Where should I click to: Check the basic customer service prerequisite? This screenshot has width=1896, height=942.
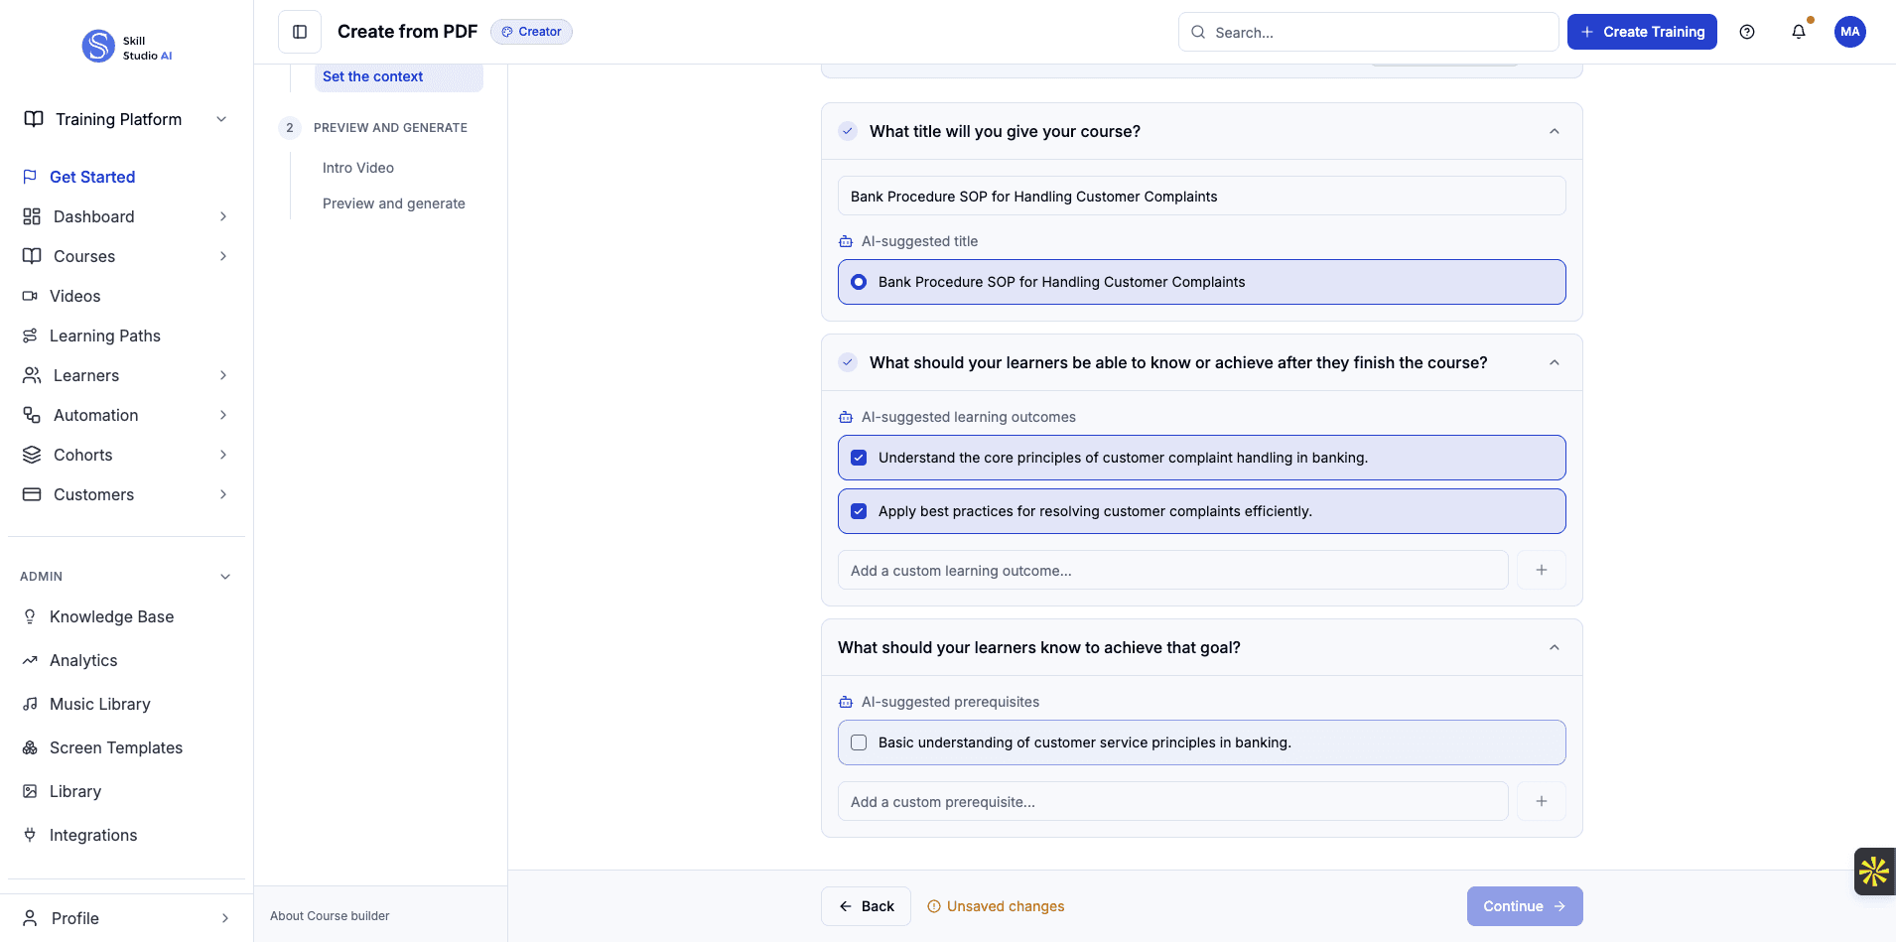click(x=858, y=741)
